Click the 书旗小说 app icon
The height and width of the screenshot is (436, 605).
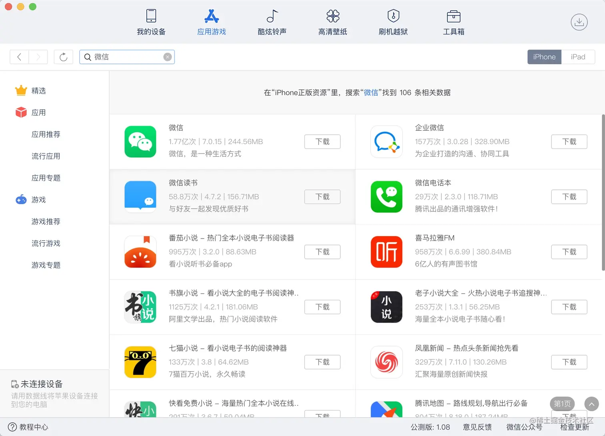[140, 307]
